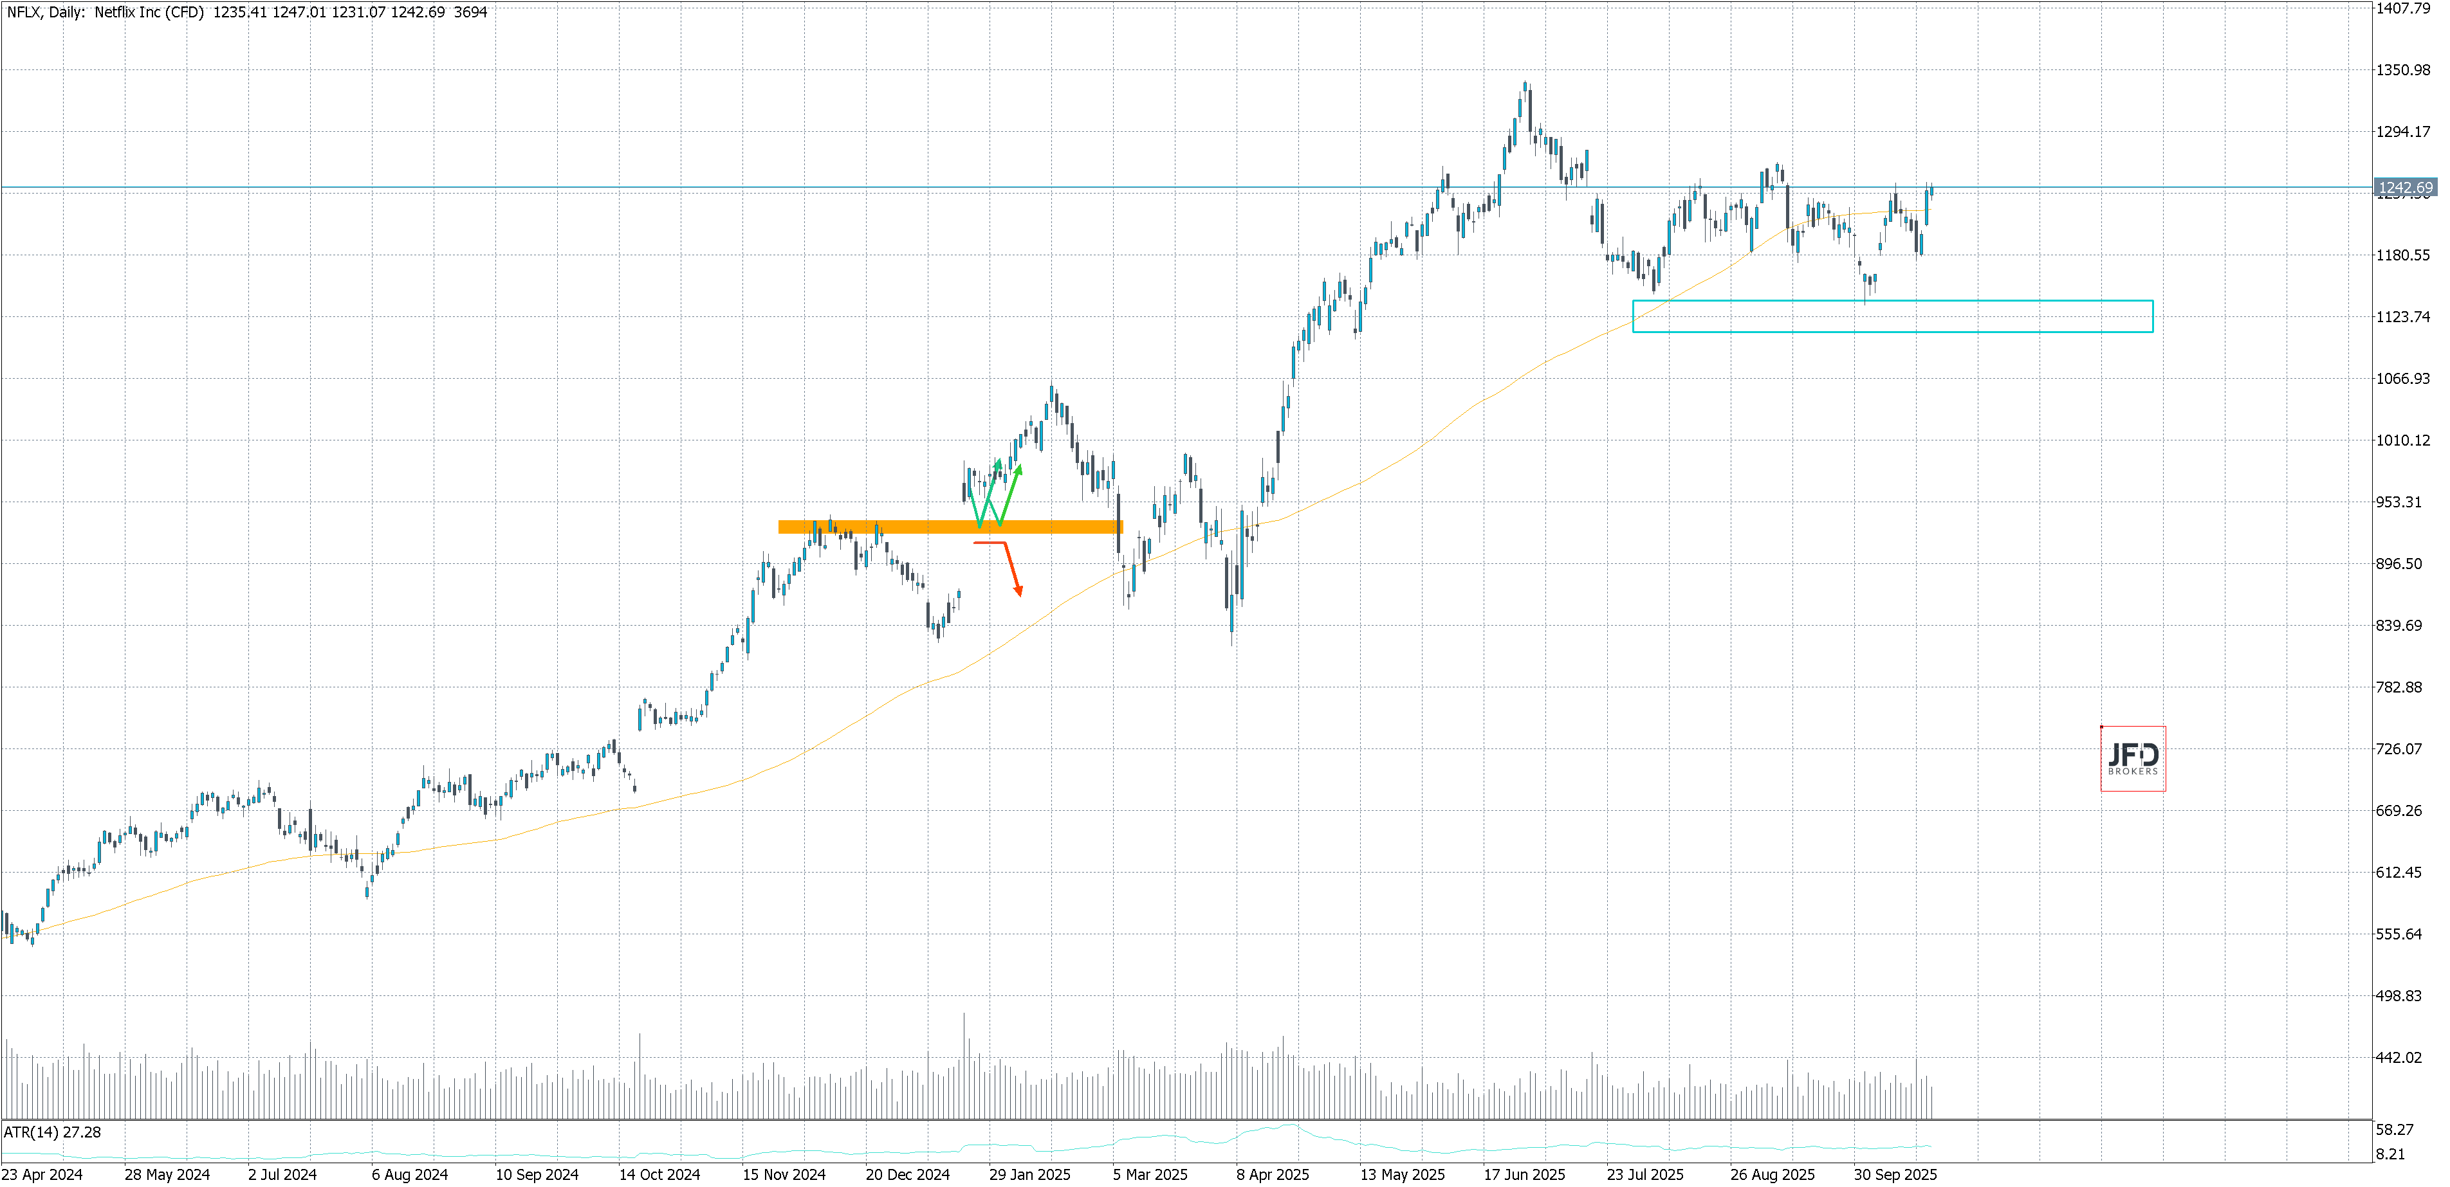Click the 23 Apr 2024 date label

(43, 1175)
